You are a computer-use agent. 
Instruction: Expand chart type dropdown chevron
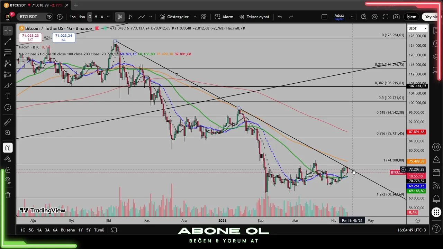click(151, 17)
